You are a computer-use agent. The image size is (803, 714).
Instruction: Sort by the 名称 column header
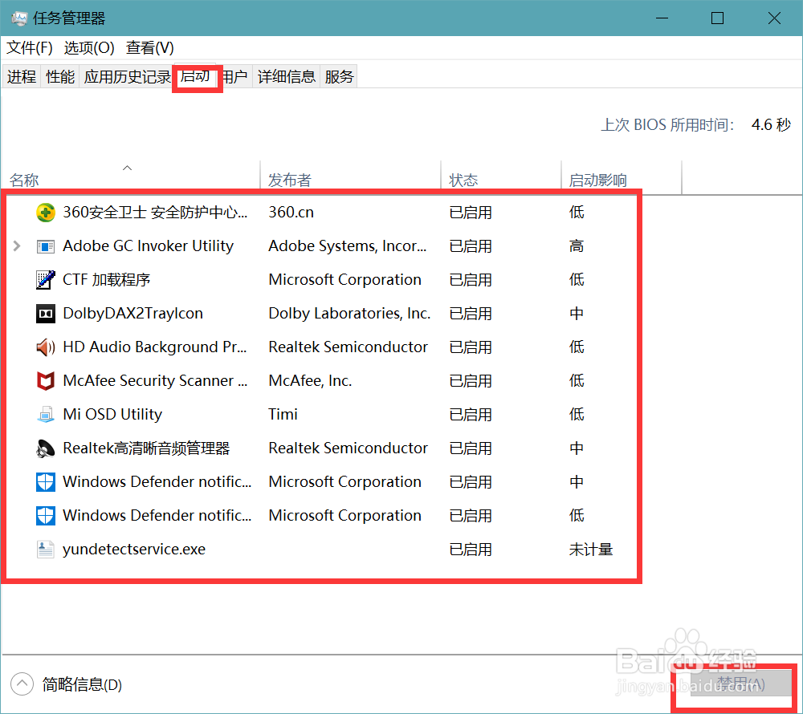click(24, 178)
